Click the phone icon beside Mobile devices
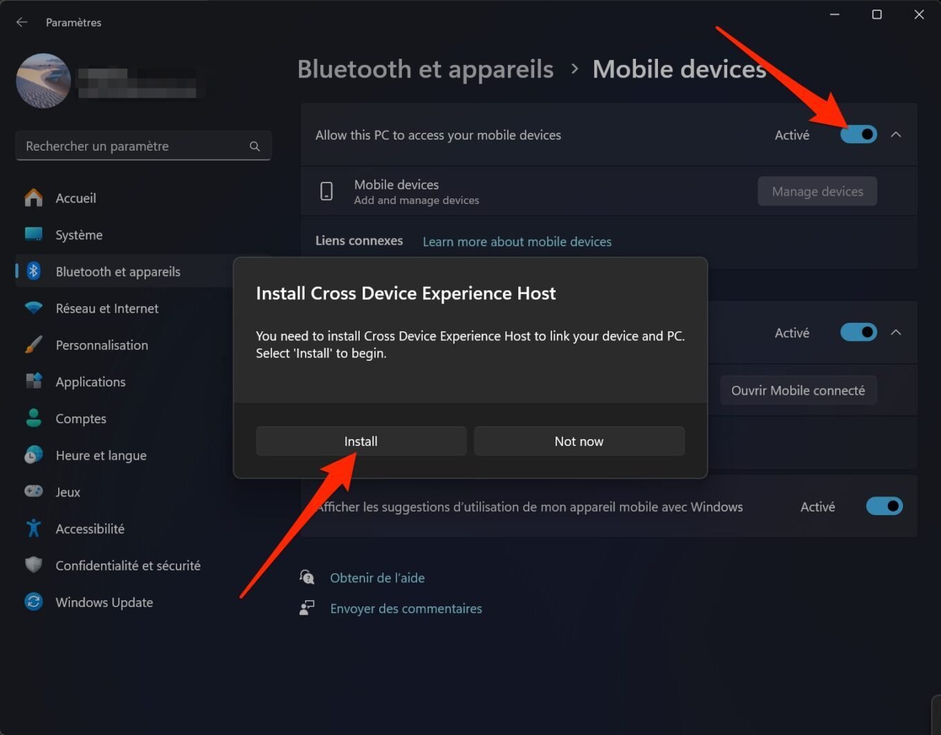Image resolution: width=941 pixels, height=735 pixels. 327,192
